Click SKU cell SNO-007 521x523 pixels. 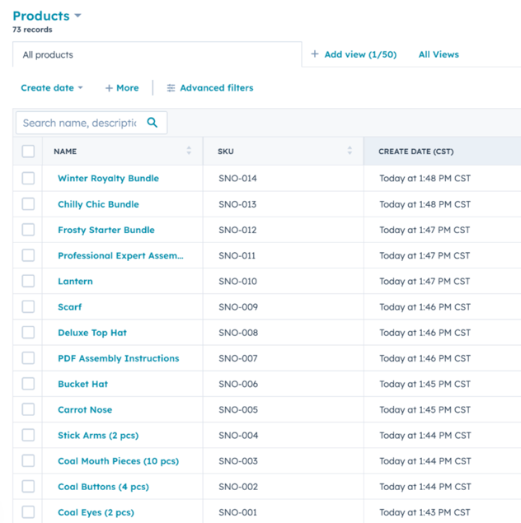(x=238, y=358)
